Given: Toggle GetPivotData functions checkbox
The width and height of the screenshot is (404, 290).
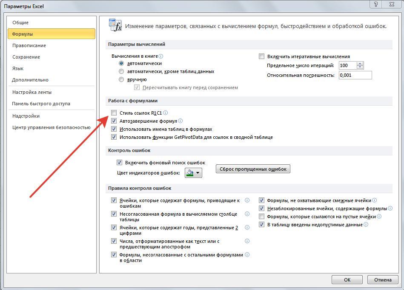Looking at the screenshot, I should 114,137.
